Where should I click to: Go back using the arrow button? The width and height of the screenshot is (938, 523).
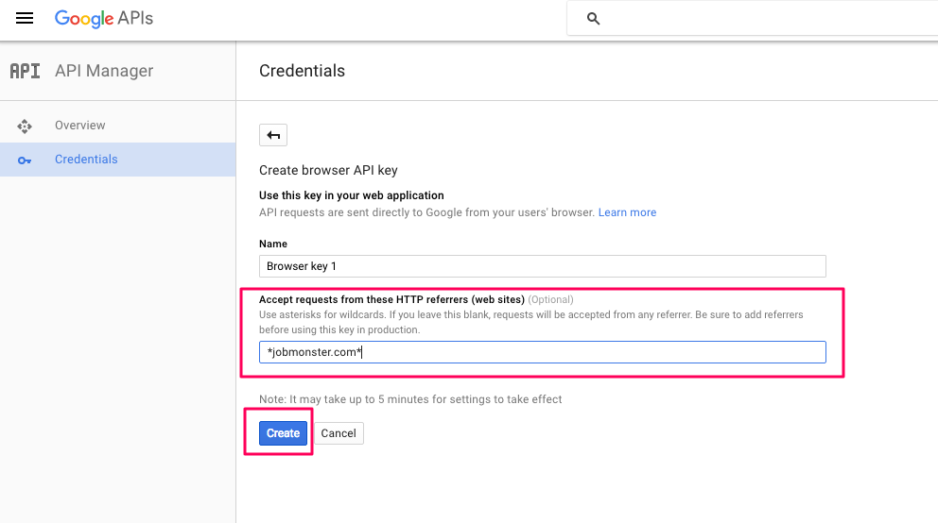(x=273, y=135)
